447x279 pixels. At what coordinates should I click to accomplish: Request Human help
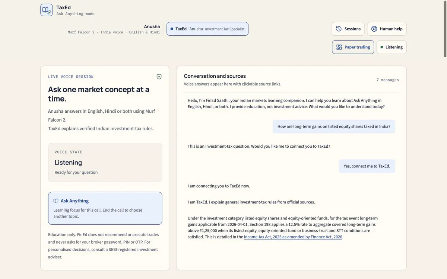[x=387, y=29]
